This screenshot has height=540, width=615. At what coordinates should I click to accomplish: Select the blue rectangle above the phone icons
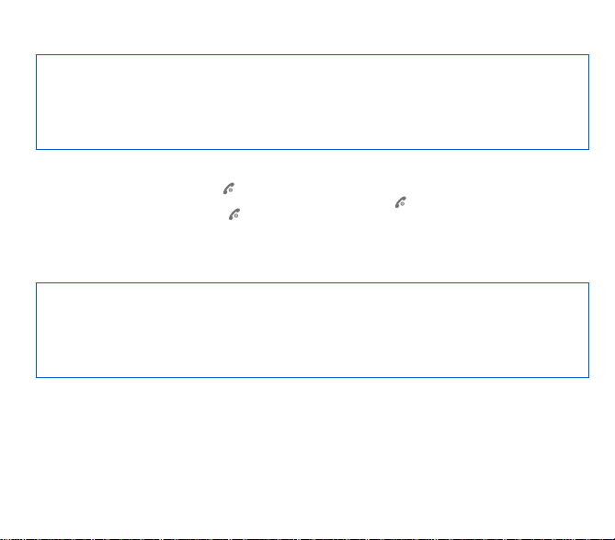(313, 102)
